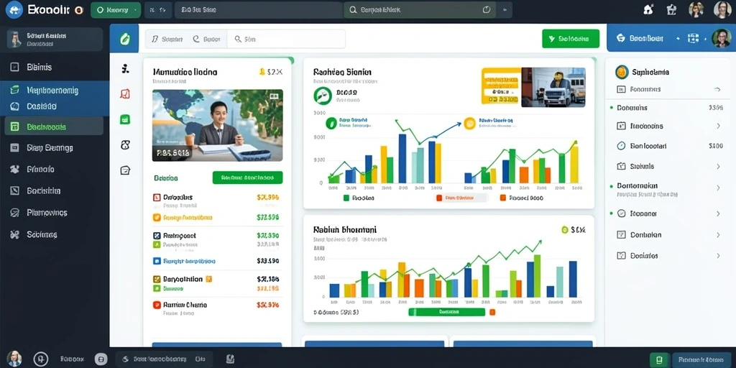The image size is (736, 368).
Task: Expand the check-circle row chevron in right panel
Action: click(718, 213)
